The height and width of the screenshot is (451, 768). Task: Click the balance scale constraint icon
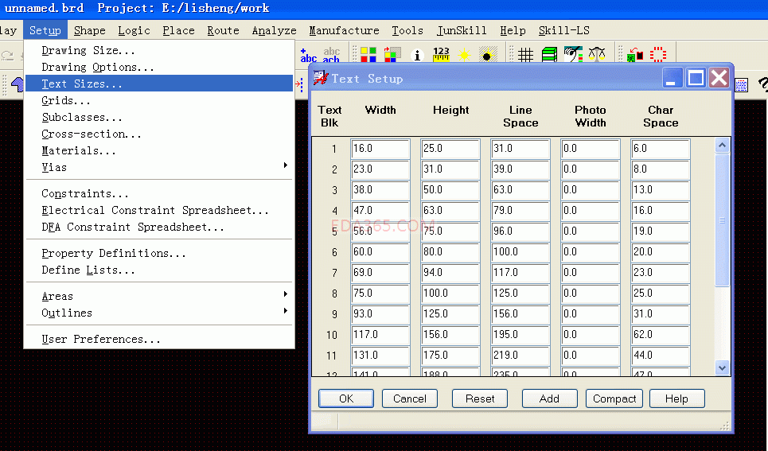[596, 55]
